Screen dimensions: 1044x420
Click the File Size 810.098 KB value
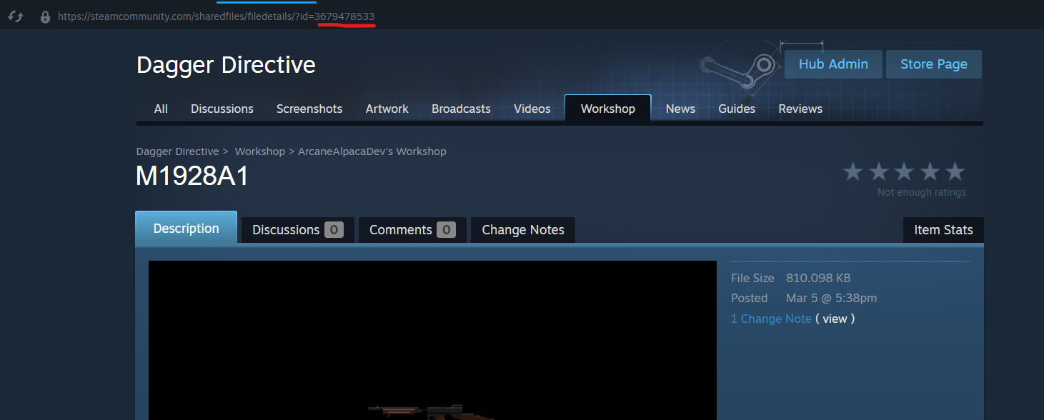[x=818, y=278]
